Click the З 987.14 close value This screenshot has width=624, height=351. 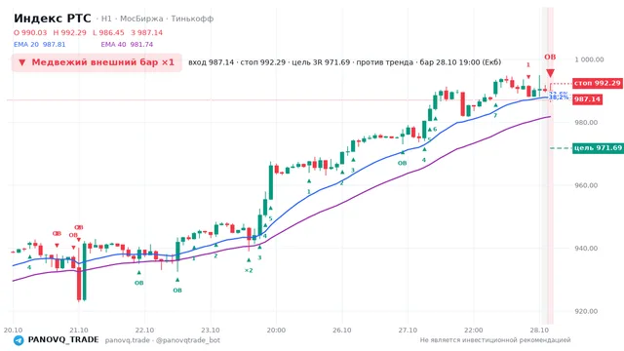coord(147,32)
